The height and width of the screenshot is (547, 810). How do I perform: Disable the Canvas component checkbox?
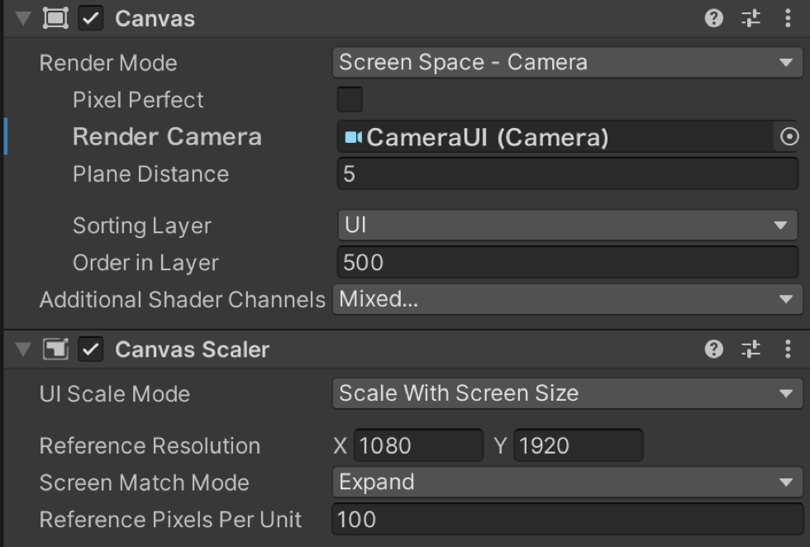pyautogui.click(x=91, y=19)
